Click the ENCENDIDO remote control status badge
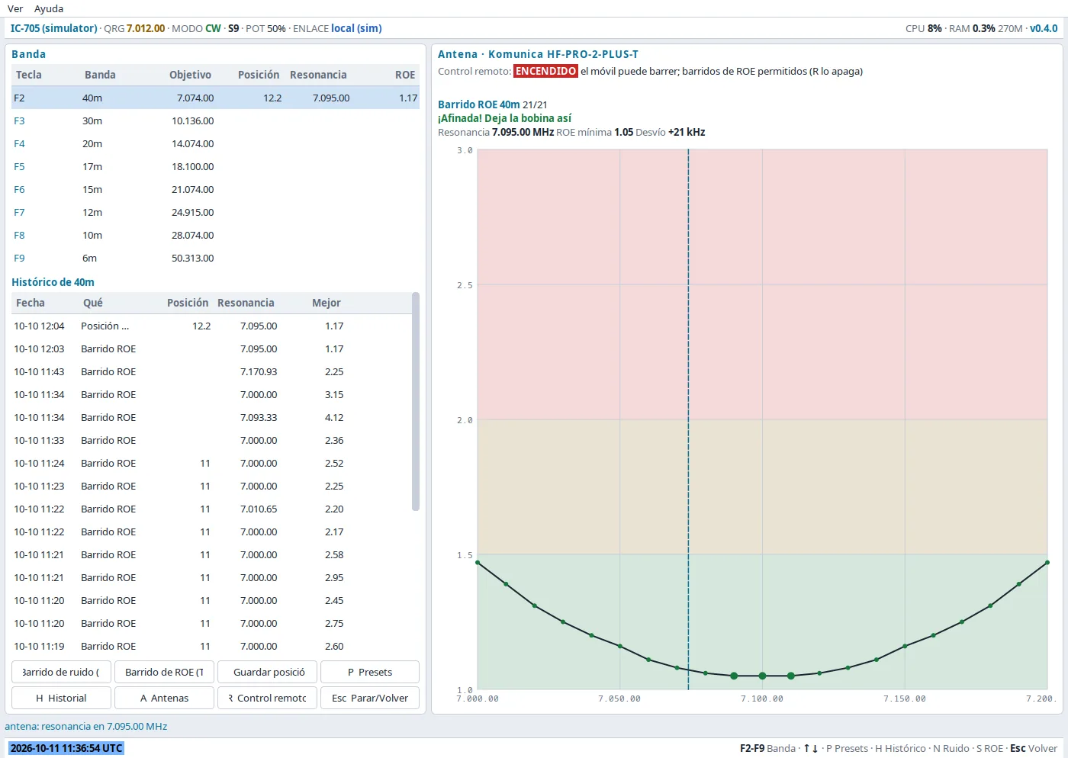Screen dimensions: 1068x758 pos(545,71)
